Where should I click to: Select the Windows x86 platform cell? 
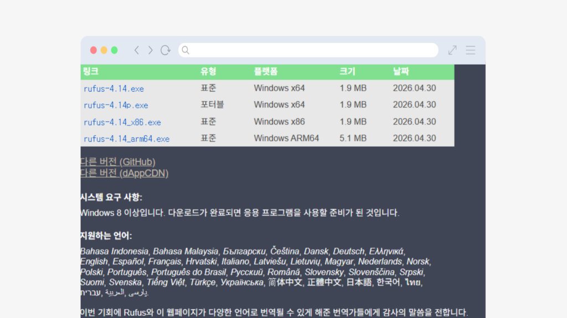coord(279,121)
